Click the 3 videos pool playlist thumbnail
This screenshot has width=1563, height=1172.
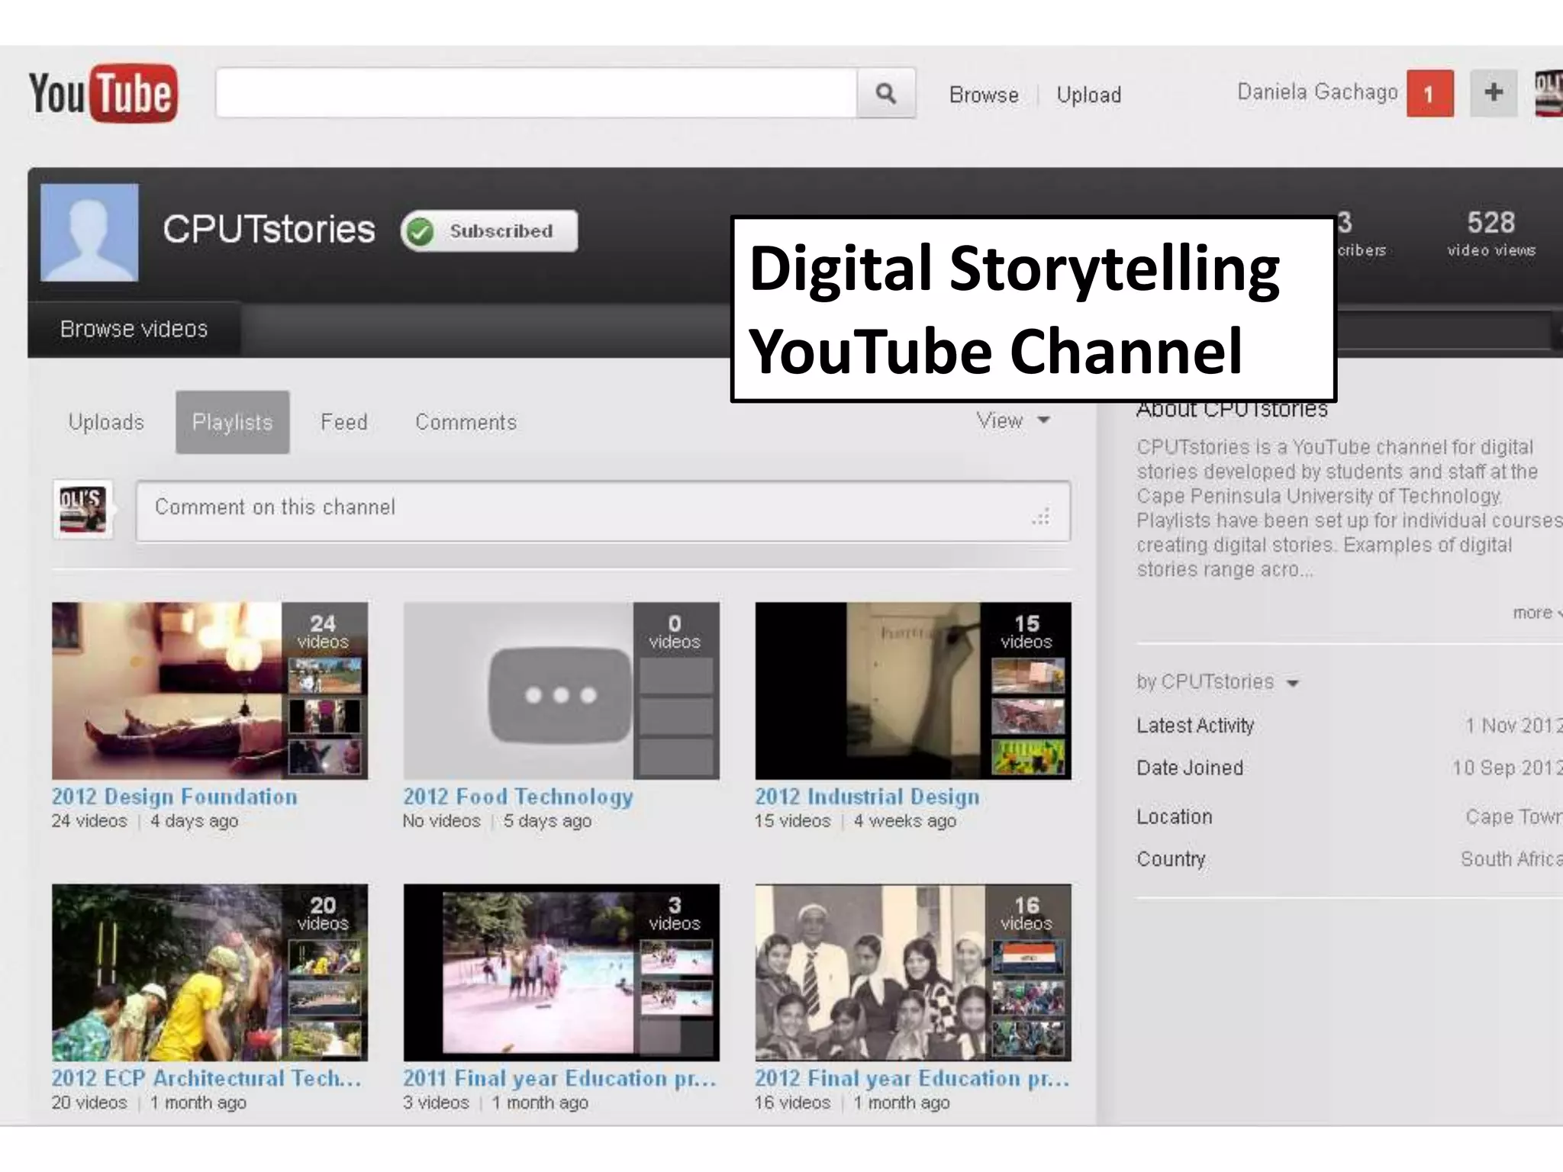[x=561, y=972]
